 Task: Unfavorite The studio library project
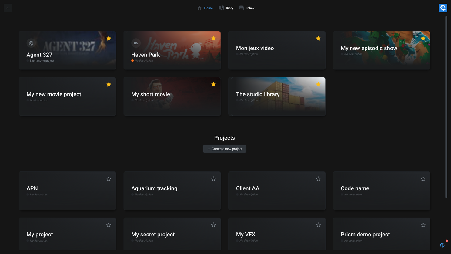pyautogui.click(x=318, y=85)
